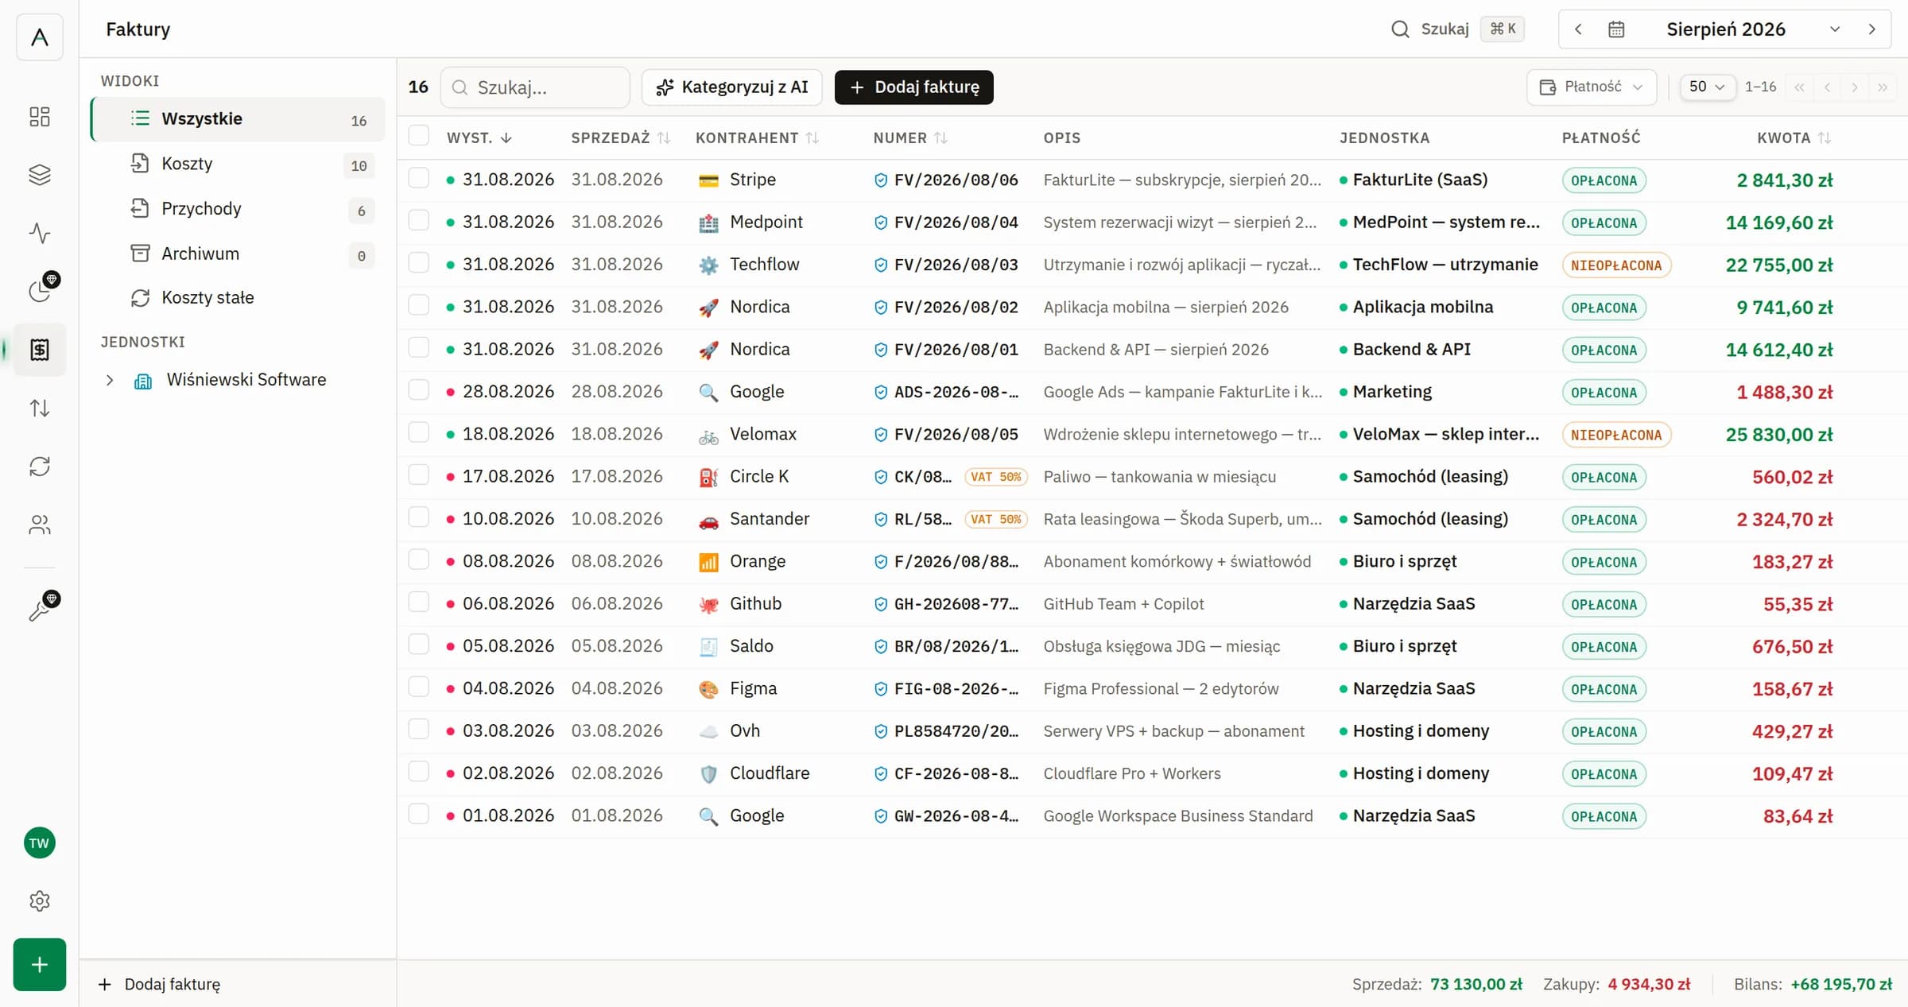Screen dimensions: 1908x1007
Task: Check the Velomax invoice row checkbox
Action: coord(419,432)
